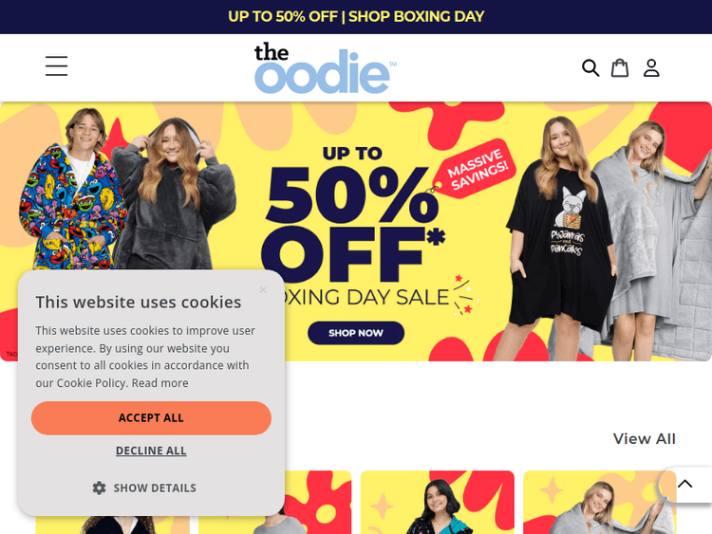The height and width of the screenshot is (534, 712).
Task: Click the Shop Boxing Day top announcement
Action: (x=356, y=17)
